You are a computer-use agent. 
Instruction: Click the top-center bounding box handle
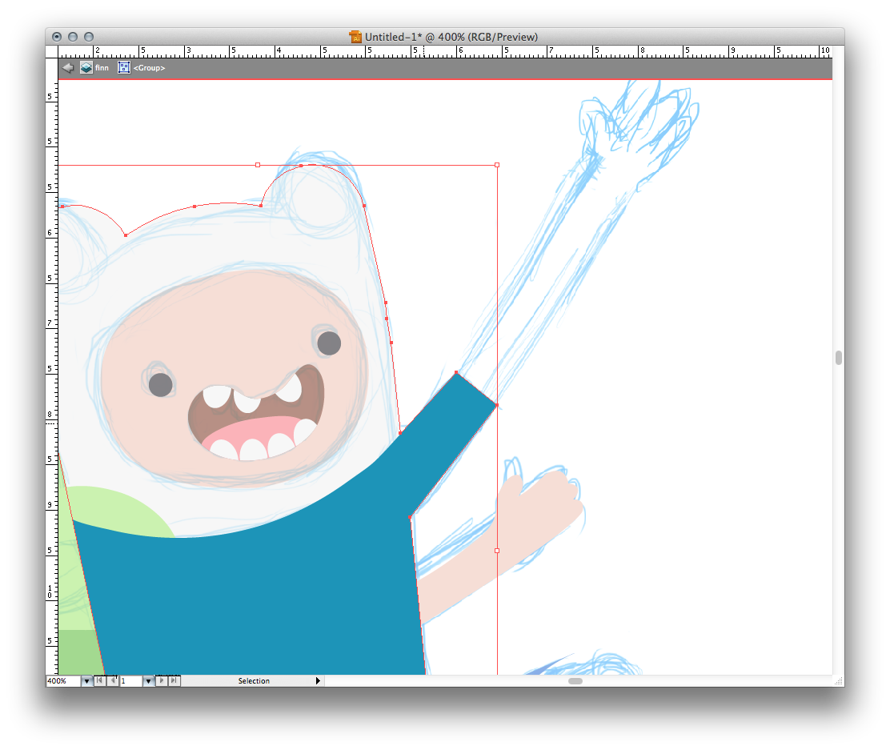pos(258,165)
